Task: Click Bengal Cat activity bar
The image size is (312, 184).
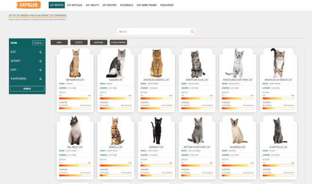Action: tap(116, 165)
